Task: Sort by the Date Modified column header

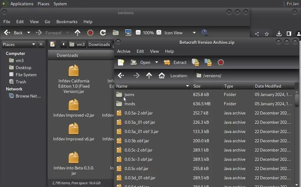Action: (274, 86)
